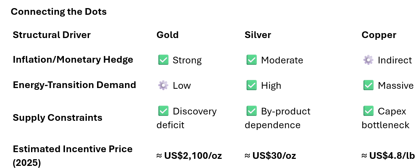
Task: Select the Gold column header
Action: point(168,35)
